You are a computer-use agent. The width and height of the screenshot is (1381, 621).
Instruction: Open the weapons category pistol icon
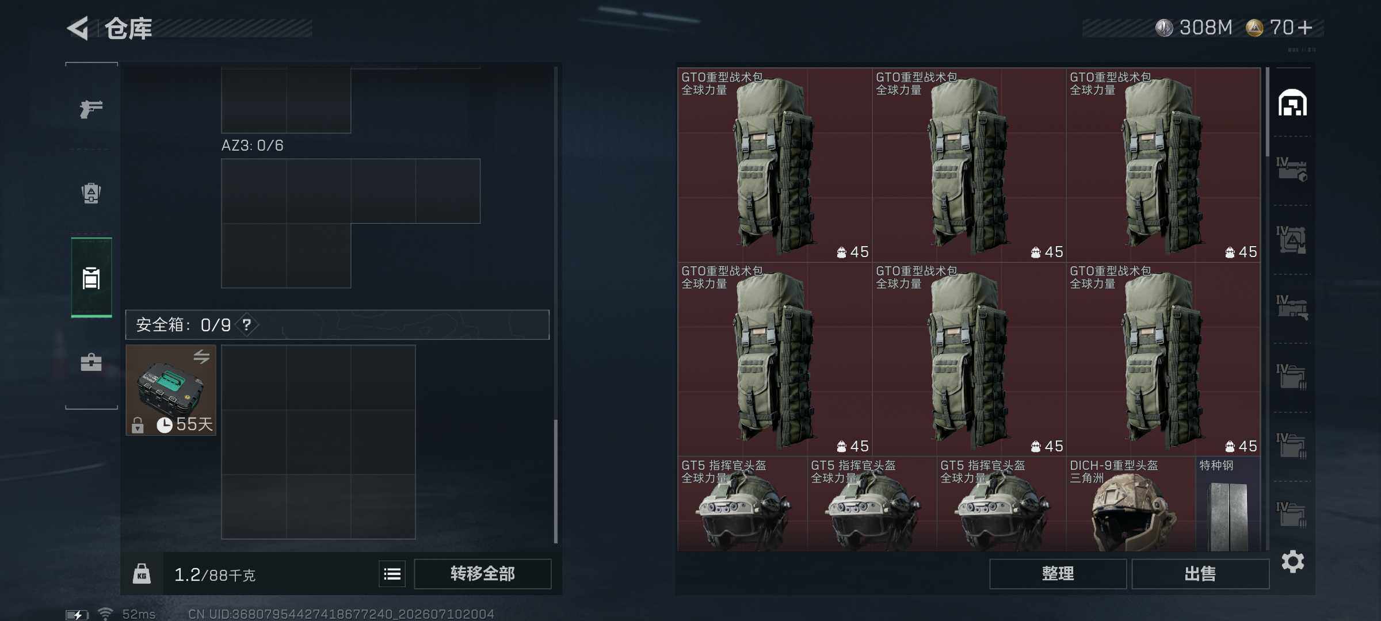[x=91, y=109]
